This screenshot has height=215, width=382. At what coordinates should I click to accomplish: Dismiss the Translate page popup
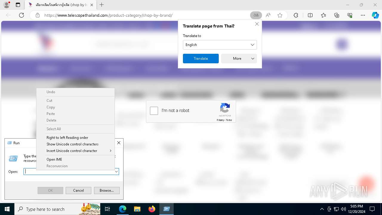(x=257, y=24)
